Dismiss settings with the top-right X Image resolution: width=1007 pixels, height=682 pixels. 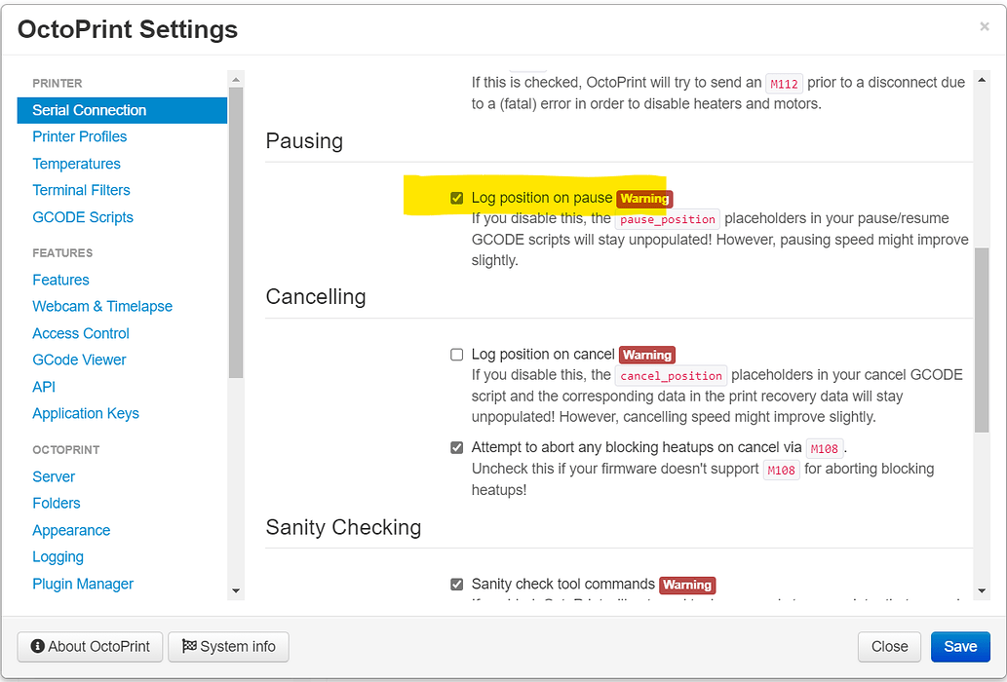(984, 26)
